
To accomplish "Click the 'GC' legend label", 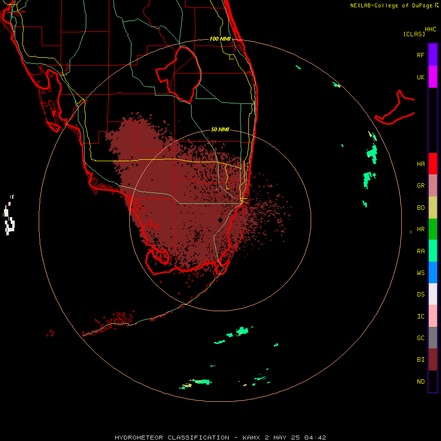I will (421, 338).
